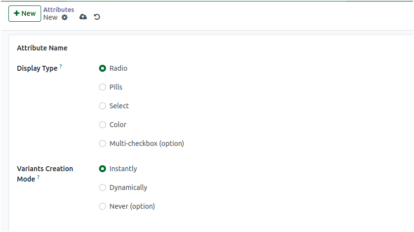Discard changes with the undo icon

pos(97,17)
